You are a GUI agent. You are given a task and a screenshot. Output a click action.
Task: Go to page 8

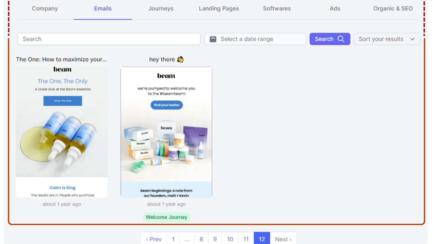tap(201, 239)
